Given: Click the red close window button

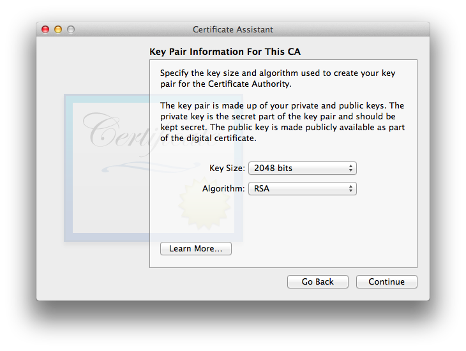Looking at the screenshot, I should click(45, 29).
